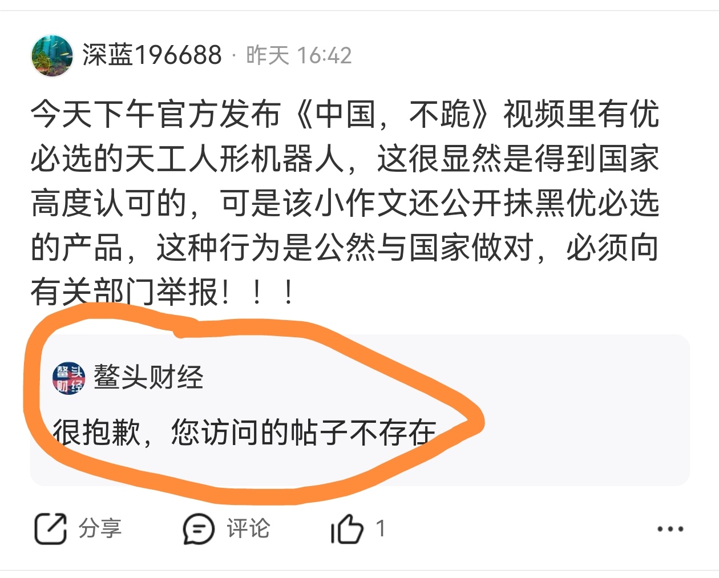This screenshot has width=719, height=578.
Task: Open the 深蓝196688 username link
Action: 152,55
